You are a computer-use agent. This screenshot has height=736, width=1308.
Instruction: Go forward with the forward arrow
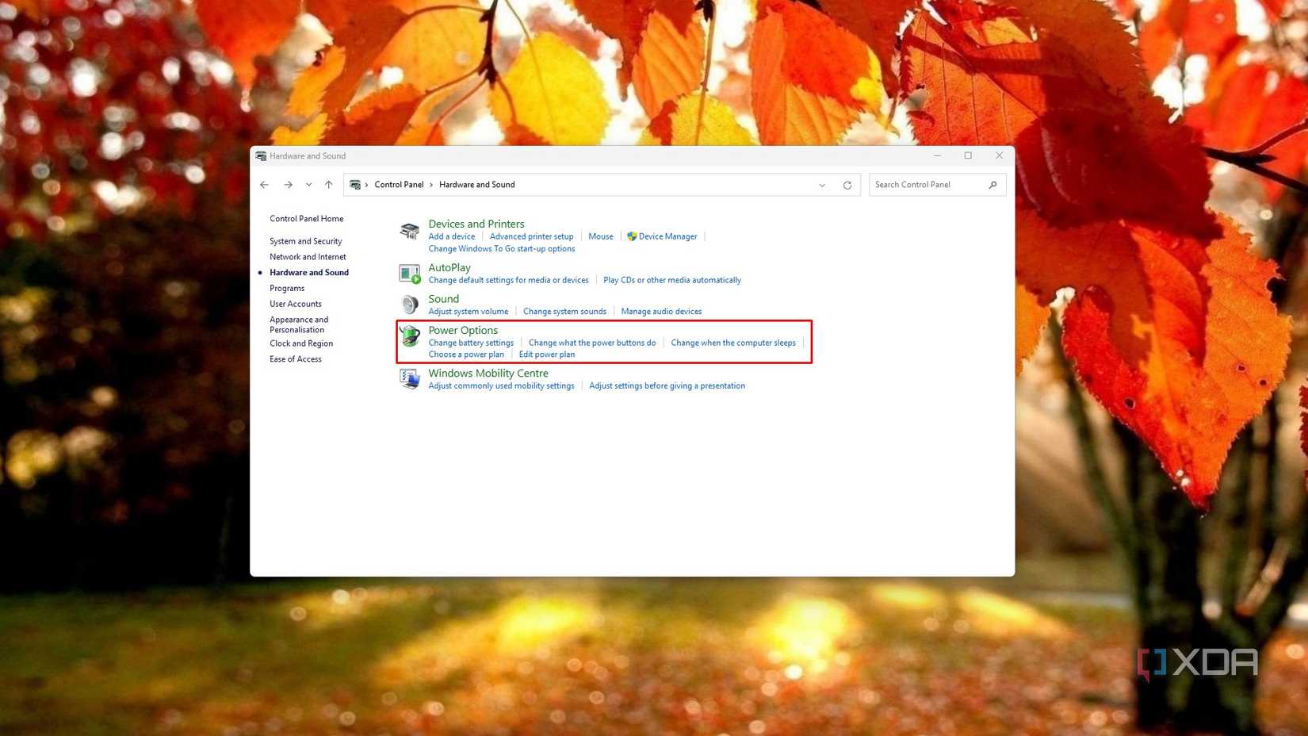(288, 185)
